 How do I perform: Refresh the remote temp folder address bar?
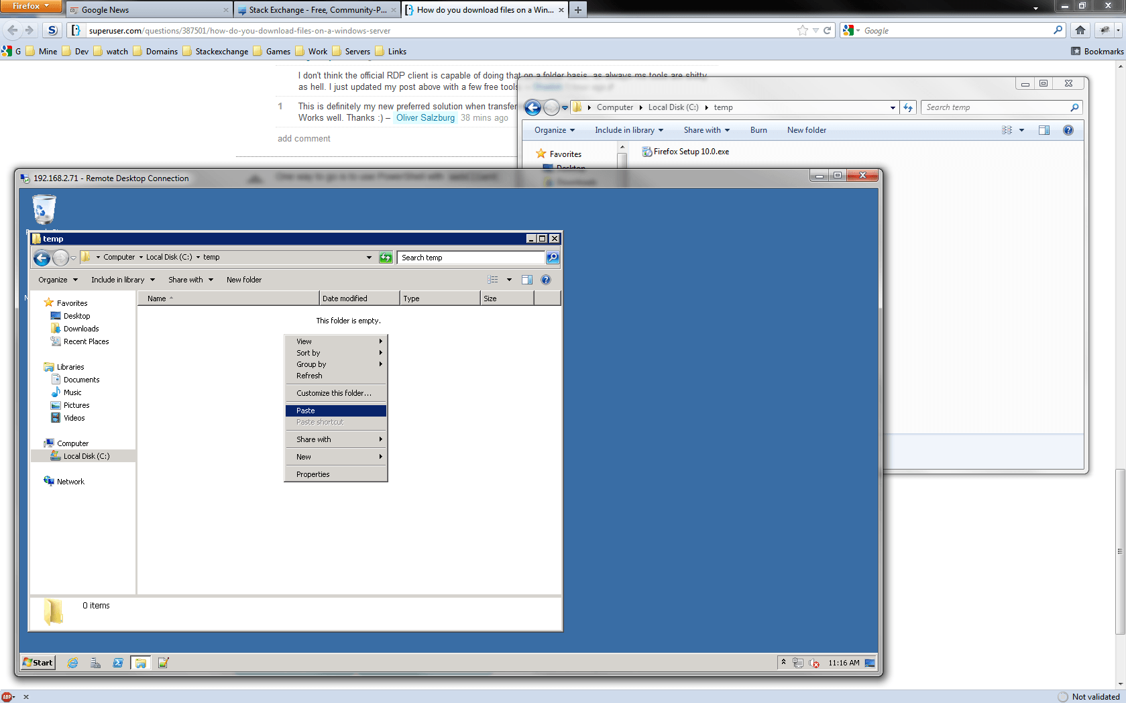(386, 258)
